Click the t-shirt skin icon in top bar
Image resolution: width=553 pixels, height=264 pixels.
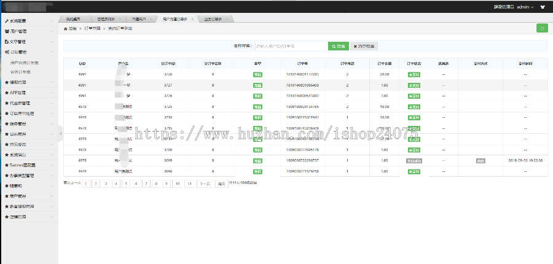pyautogui.click(x=543, y=7)
